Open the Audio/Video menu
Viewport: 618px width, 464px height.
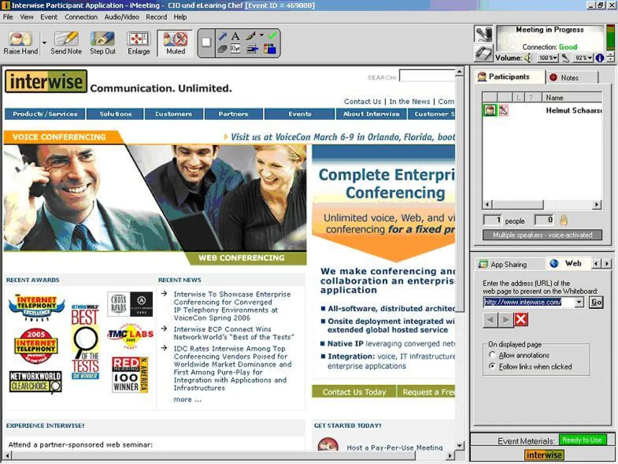[x=122, y=17]
